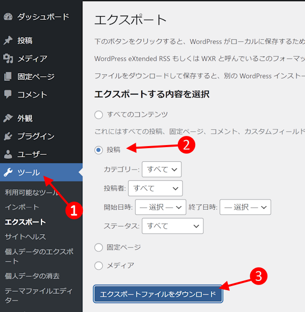
Task: Select the メディア radio button
Action: tap(99, 266)
